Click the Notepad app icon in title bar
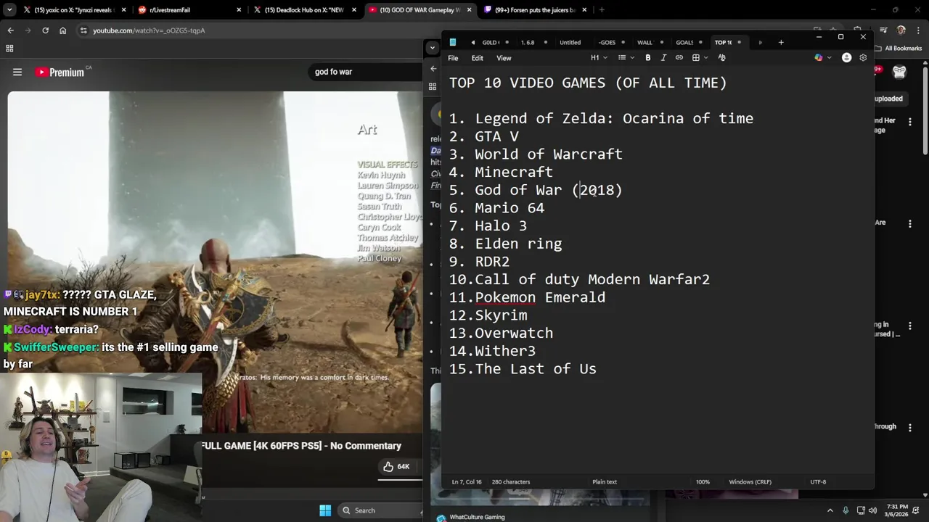The width and height of the screenshot is (929, 522). (452, 42)
